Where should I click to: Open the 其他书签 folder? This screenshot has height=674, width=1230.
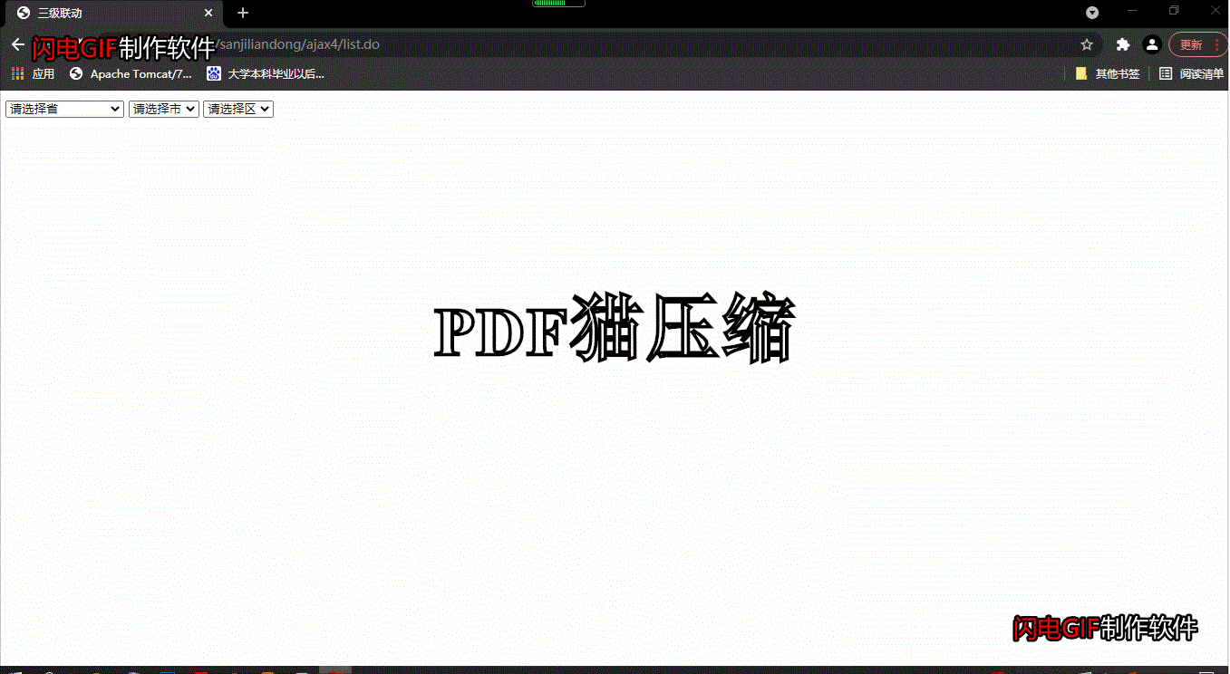pyautogui.click(x=1108, y=74)
